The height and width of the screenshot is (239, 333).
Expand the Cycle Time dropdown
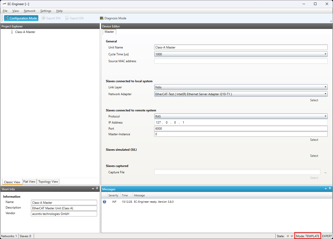(325, 54)
